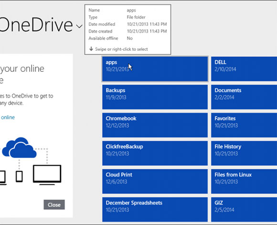The width and height of the screenshot is (277, 225).
Task: Click the down arrow icon in tooltip
Action: click(x=91, y=49)
